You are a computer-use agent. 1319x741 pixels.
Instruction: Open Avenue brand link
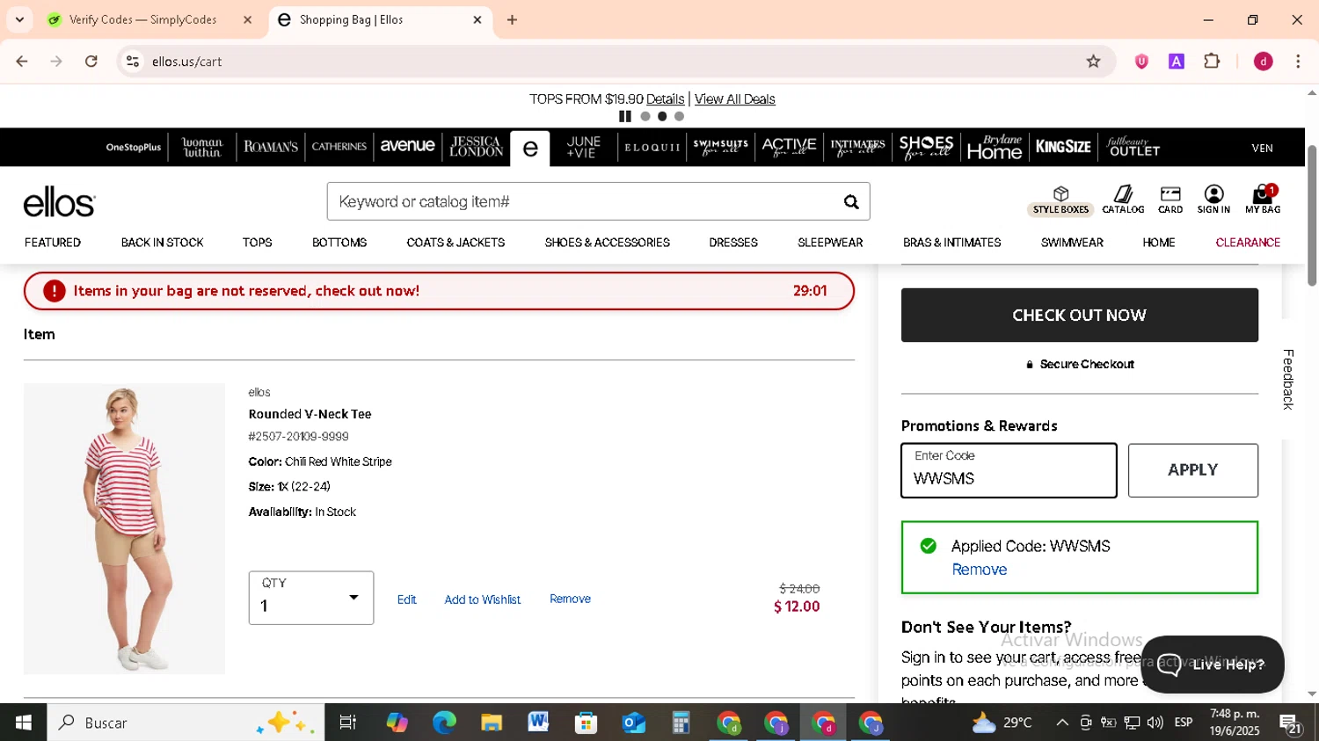click(407, 146)
